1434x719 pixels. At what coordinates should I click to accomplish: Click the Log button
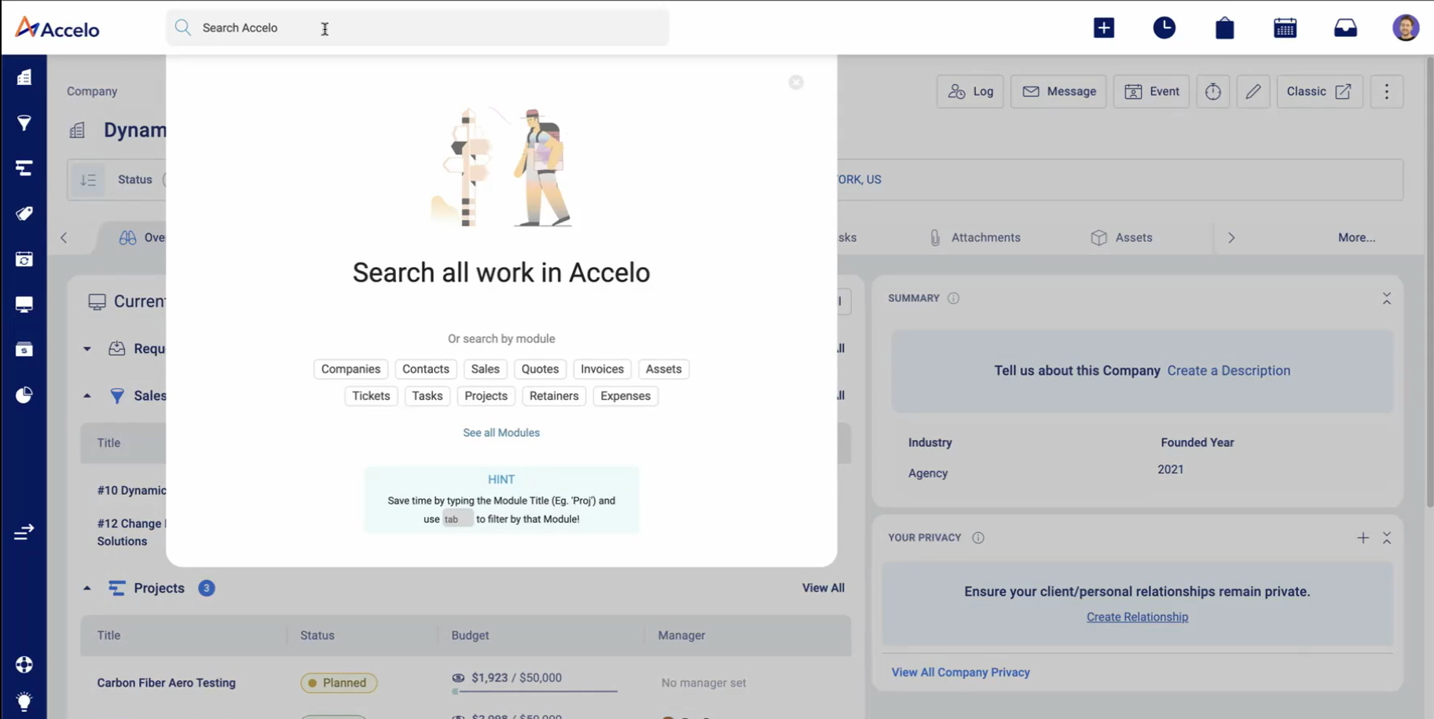point(970,92)
